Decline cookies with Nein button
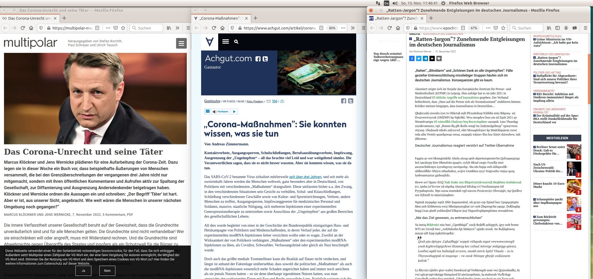593x279 pixels. [x=107, y=270]
